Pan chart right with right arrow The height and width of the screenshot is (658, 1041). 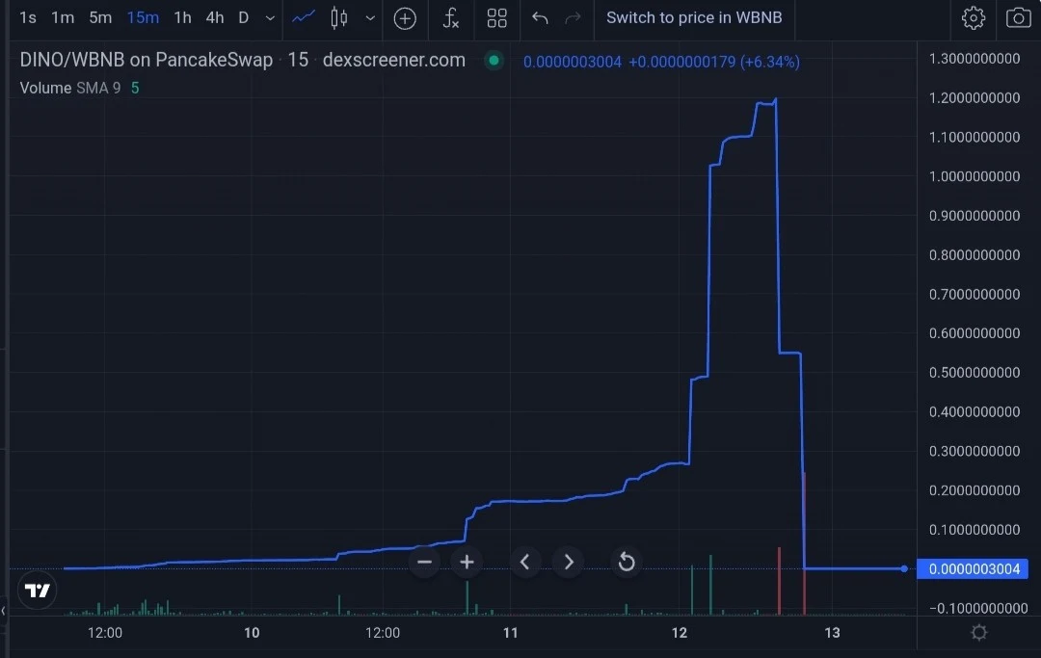[569, 562]
